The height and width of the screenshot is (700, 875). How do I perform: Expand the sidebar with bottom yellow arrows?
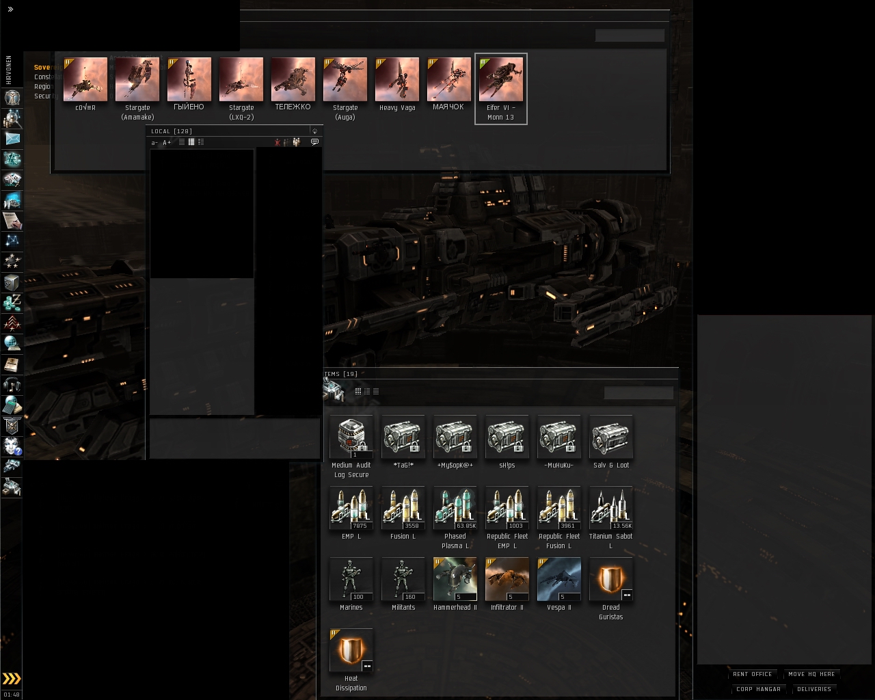pyautogui.click(x=12, y=679)
